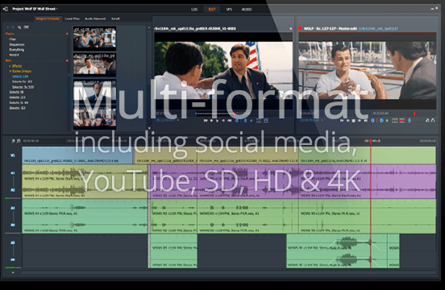Click bin scrollbar down arrow
The image size is (445, 290).
pos(149,128)
